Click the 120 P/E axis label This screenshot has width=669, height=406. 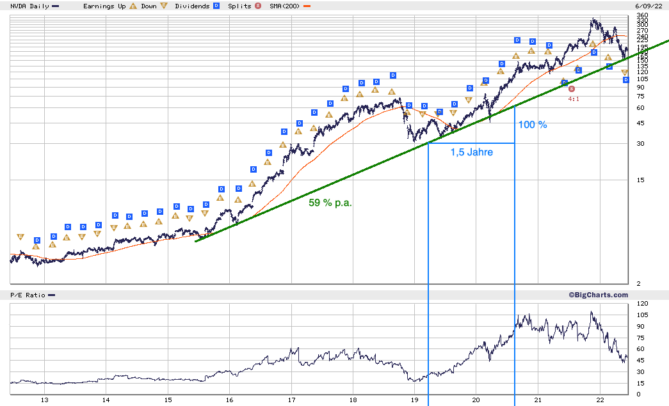click(642, 304)
